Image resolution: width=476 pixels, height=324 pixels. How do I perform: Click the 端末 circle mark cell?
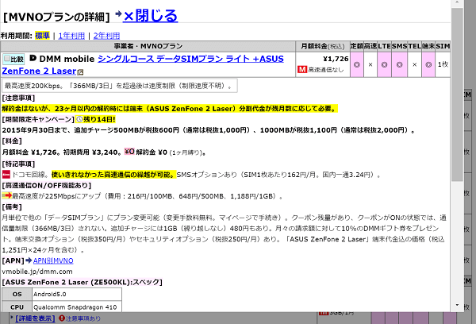point(428,64)
